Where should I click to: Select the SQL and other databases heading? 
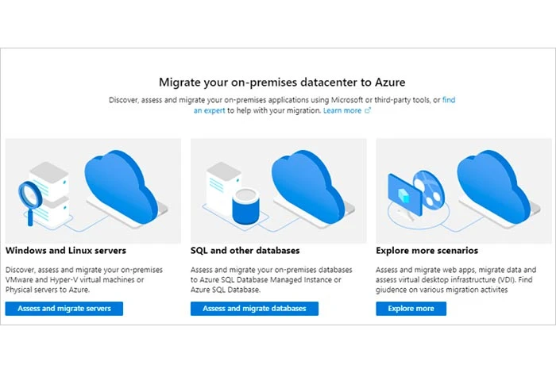(245, 251)
